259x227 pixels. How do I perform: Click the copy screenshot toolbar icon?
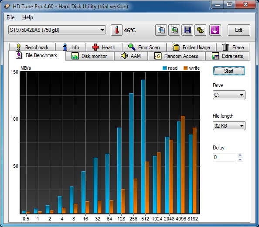tap(174, 30)
